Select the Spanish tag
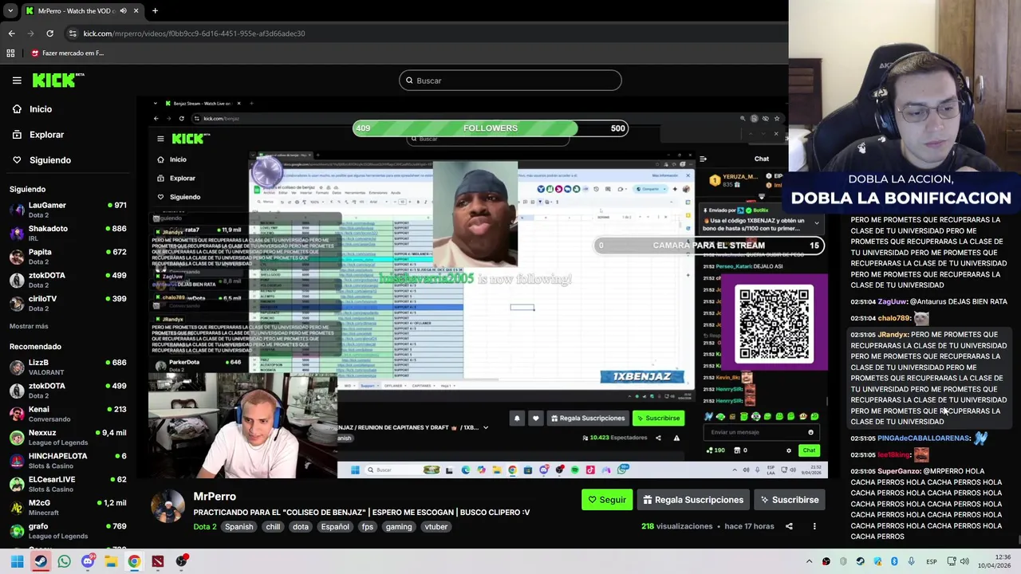This screenshot has width=1021, height=574. coord(238,527)
